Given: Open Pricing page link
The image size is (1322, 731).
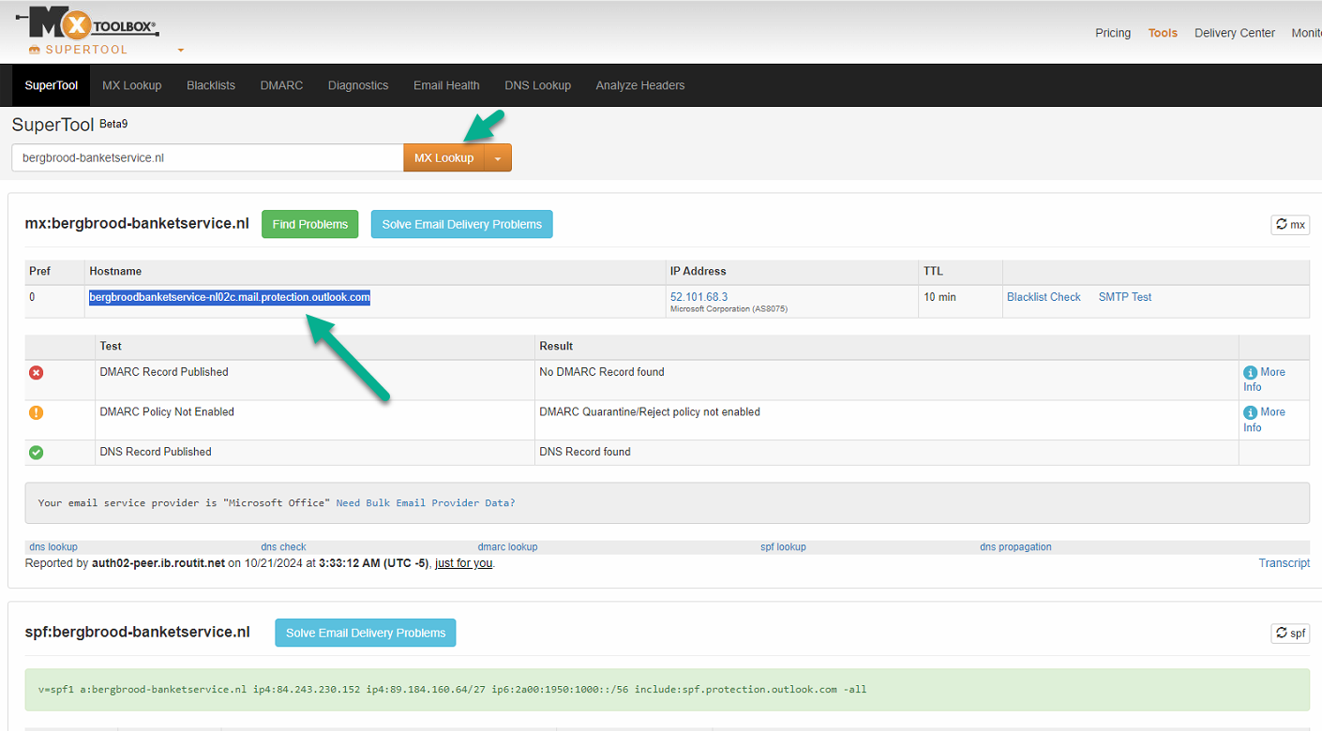Looking at the screenshot, I should click(x=1113, y=33).
